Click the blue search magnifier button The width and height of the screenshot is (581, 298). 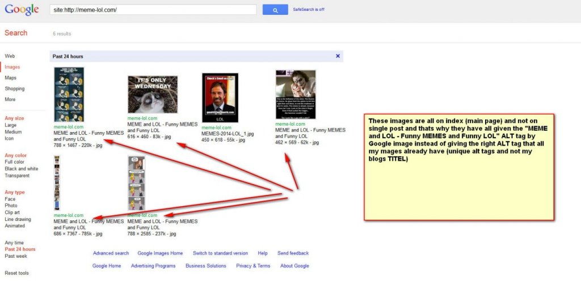(275, 10)
